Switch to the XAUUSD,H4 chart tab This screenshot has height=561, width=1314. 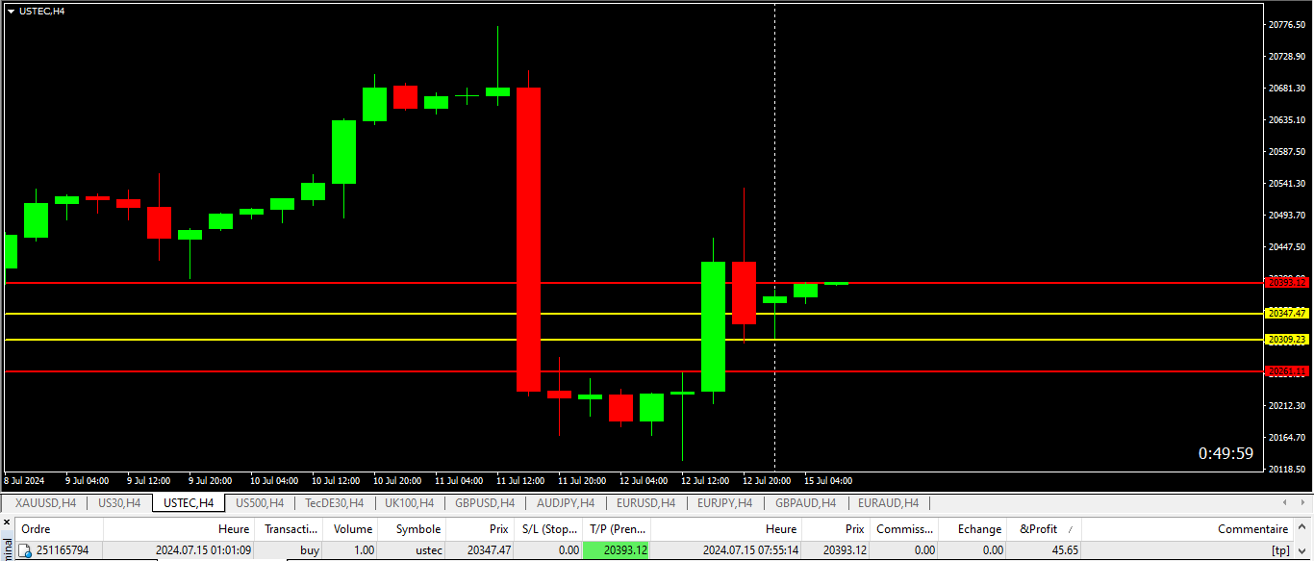pyautogui.click(x=45, y=502)
